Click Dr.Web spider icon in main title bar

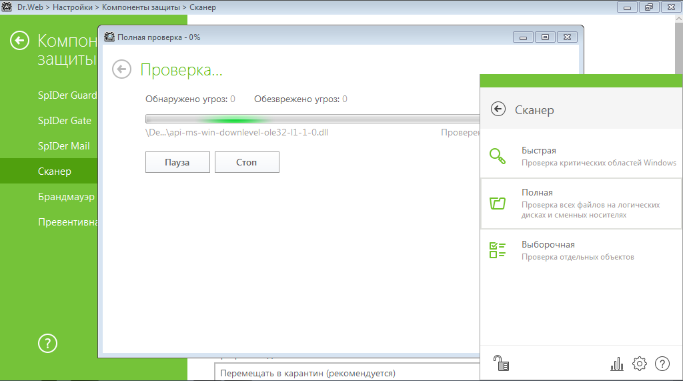pos(7,7)
